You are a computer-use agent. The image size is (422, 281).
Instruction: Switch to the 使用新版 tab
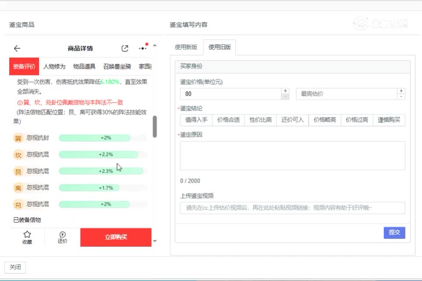(186, 47)
